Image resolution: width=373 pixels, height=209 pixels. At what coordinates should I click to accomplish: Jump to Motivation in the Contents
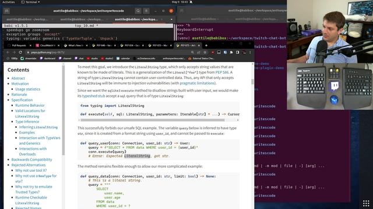(x=20, y=84)
